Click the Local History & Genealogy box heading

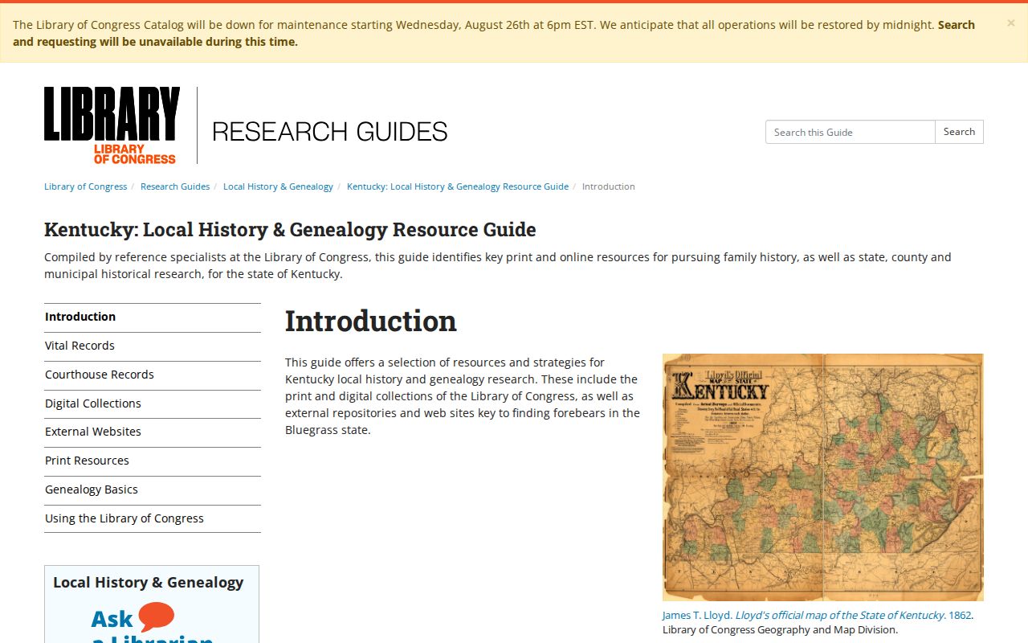149,583
